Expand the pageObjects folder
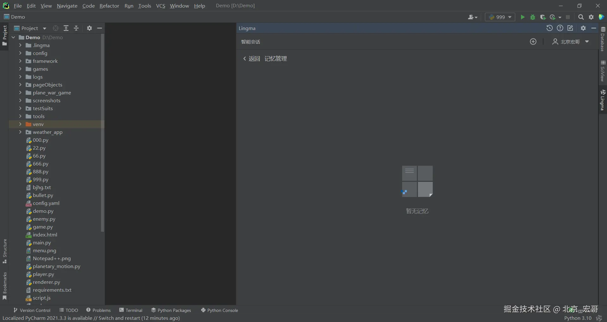Screen dimensions: 607x322 click(20, 85)
